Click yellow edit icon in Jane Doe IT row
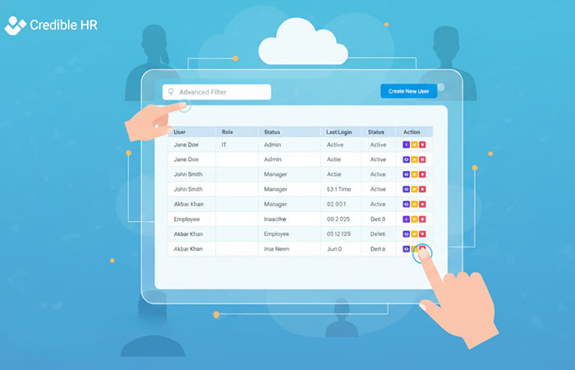 pos(415,145)
